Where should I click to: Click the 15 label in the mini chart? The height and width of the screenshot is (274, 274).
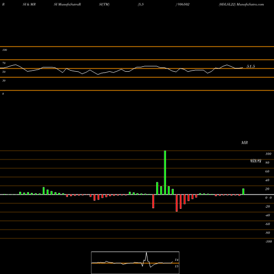pos(176,266)
